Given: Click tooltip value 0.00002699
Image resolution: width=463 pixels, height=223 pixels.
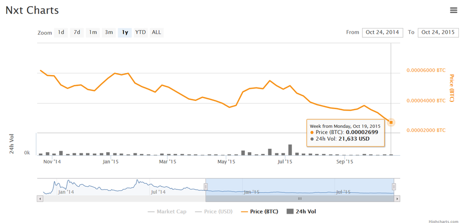Looking at the screenshot, I should [x=362, y=132].
